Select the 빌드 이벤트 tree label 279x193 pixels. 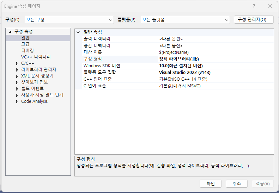point(32,88)
